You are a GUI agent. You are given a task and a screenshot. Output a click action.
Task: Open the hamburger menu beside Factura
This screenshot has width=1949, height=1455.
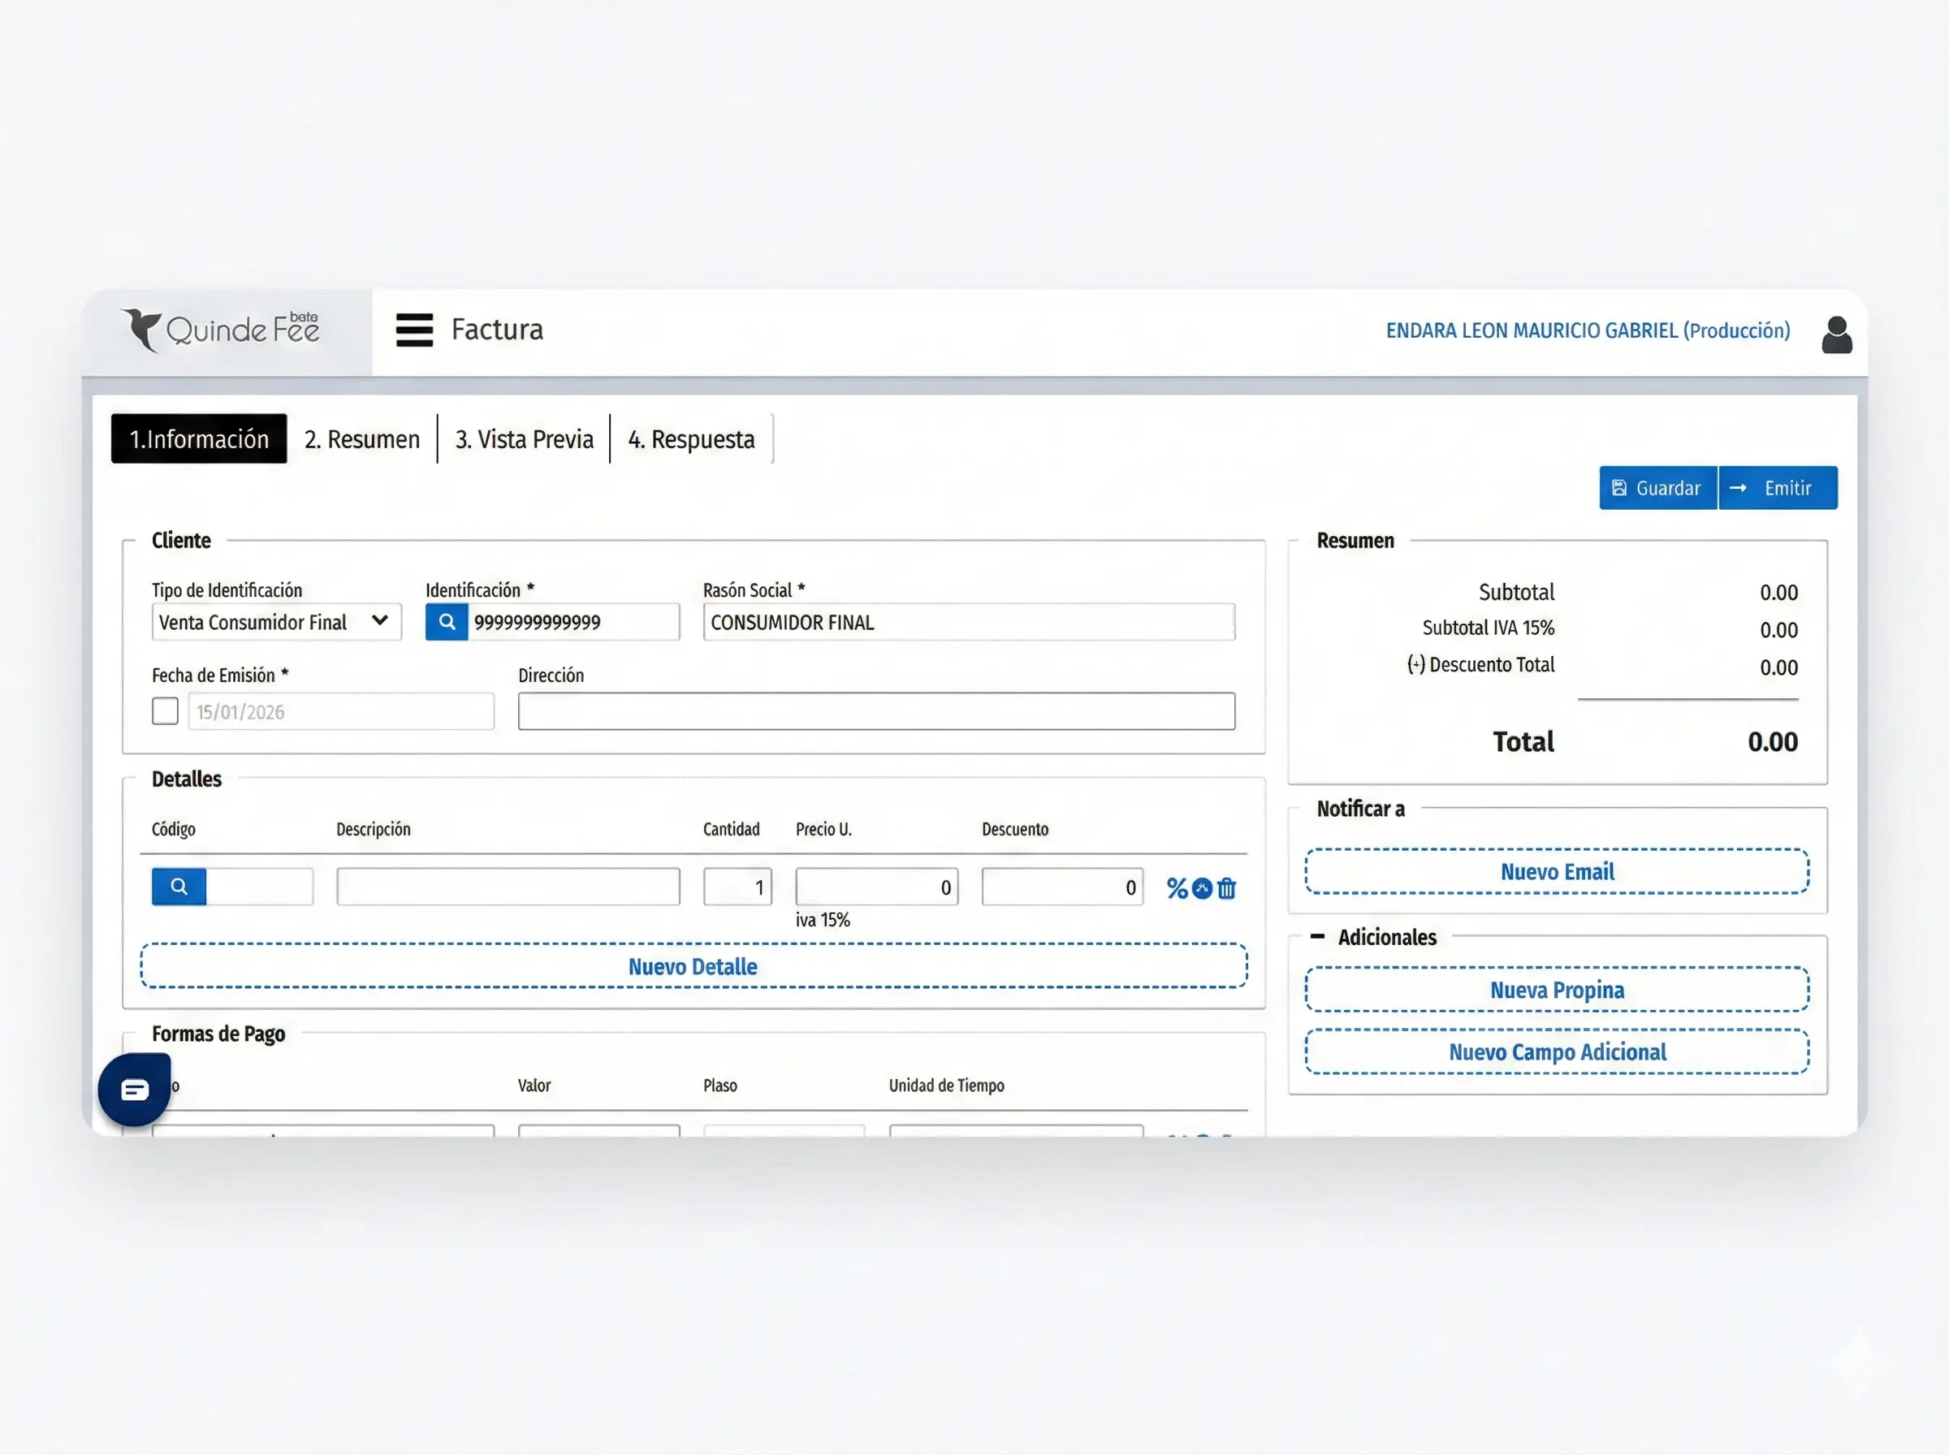(x=414, y=330)
